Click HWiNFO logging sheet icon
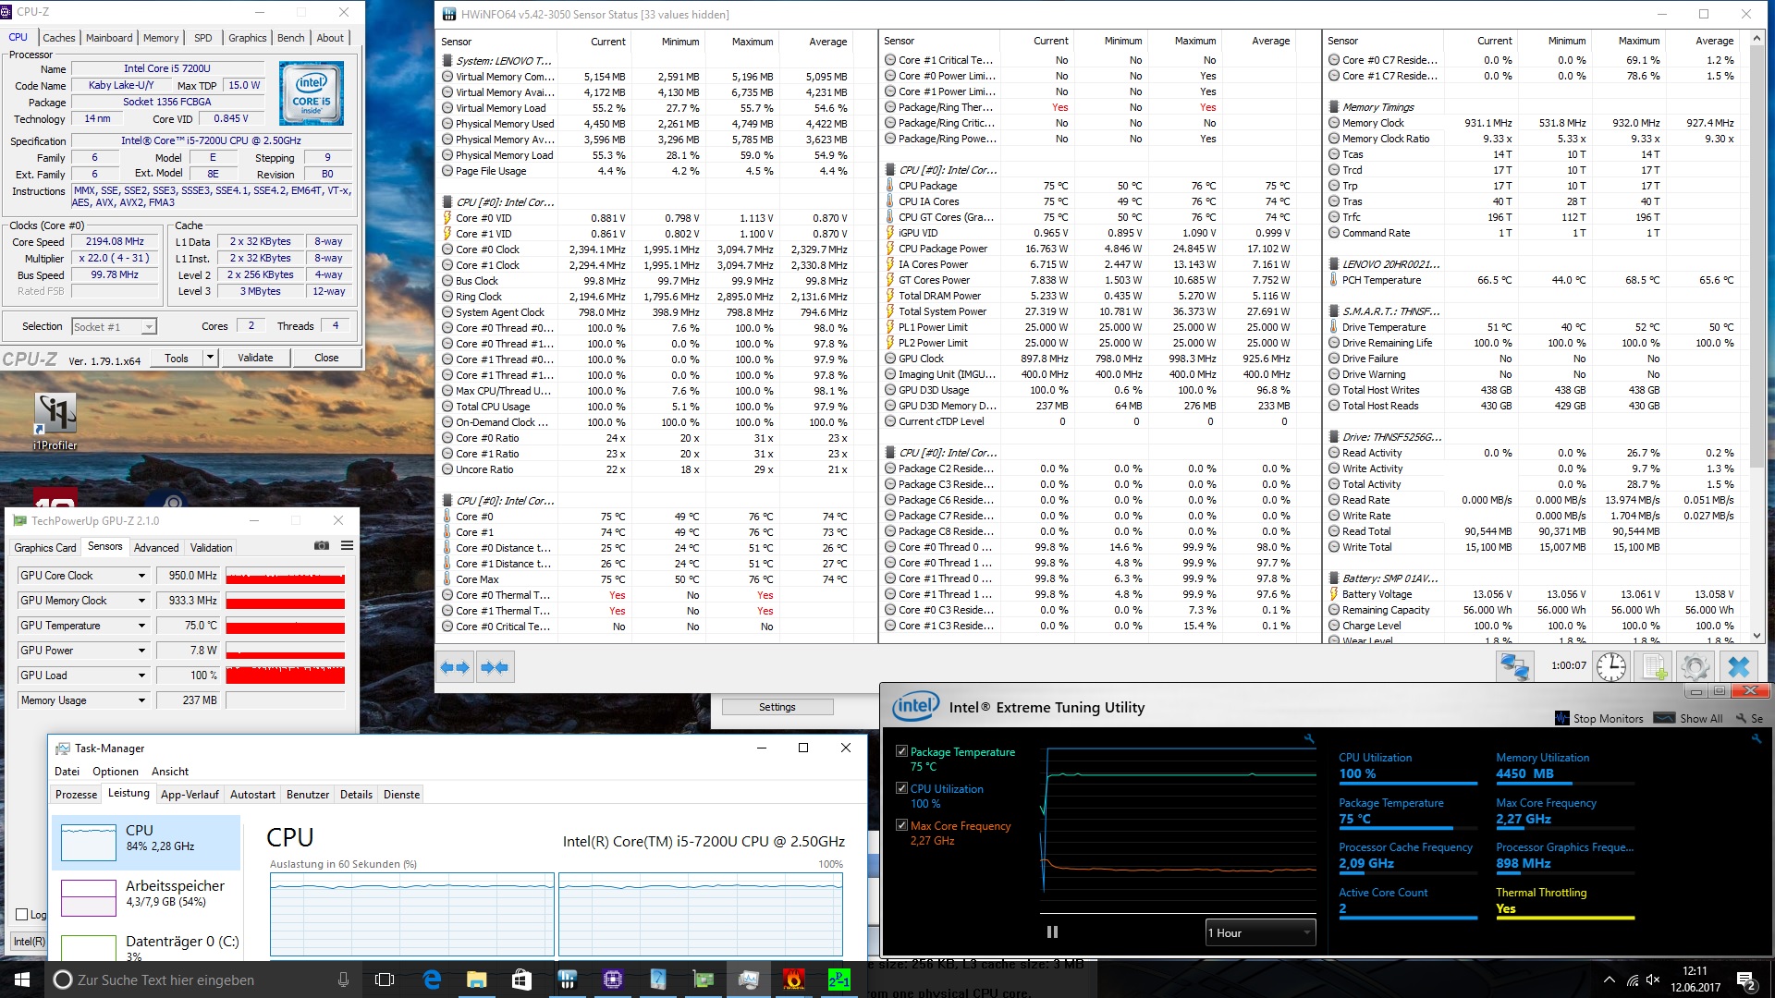1775x998 pixels. (1654, 666)
